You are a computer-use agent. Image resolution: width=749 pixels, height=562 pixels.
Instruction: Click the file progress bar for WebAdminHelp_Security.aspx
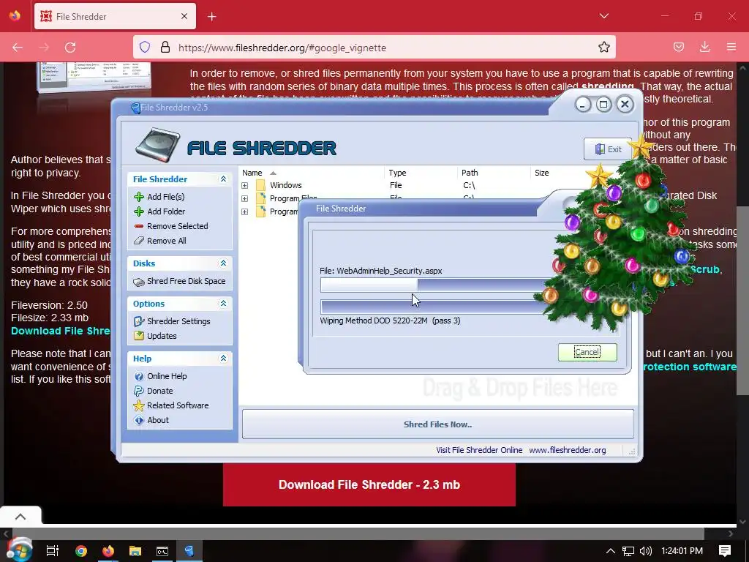tap(434, 285)
